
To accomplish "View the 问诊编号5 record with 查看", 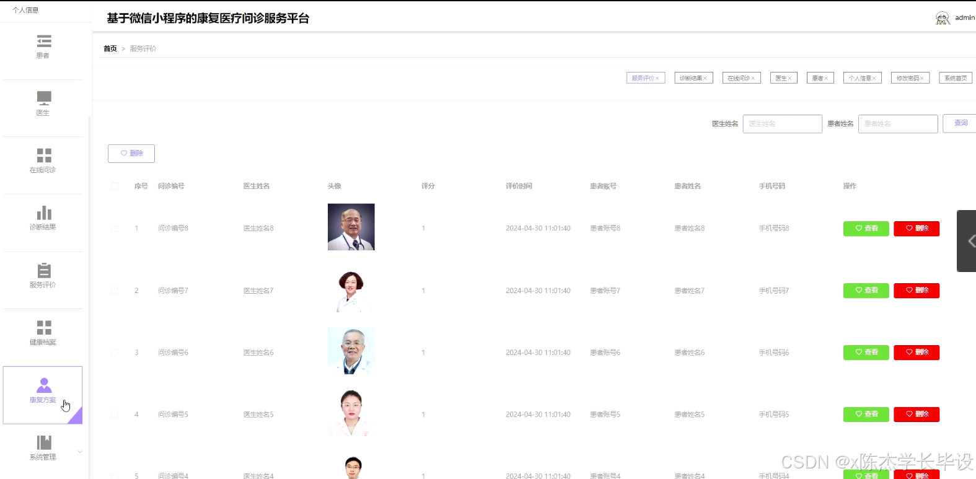I will pyautogui.click(x=866, y=415).
